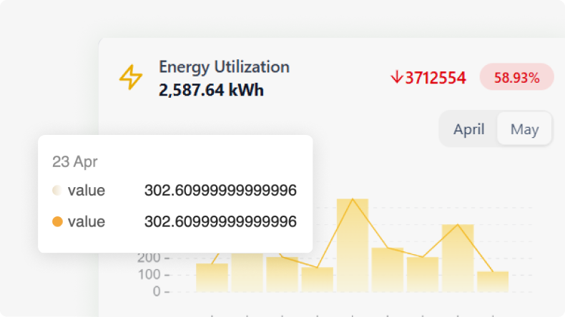Click the bar immediately right of the tallest bar
The image size is (565, 317).
(x=388, y=269)
